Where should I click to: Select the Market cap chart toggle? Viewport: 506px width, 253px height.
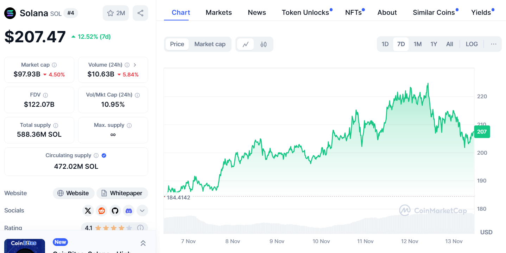210,44
